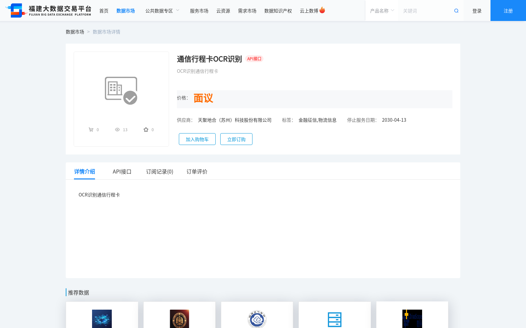Click tags value 金融征信,物流信息
526x328 pixels.
[x=318, y=120]
